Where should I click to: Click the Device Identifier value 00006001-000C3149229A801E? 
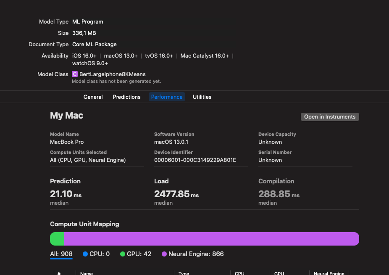195,160
